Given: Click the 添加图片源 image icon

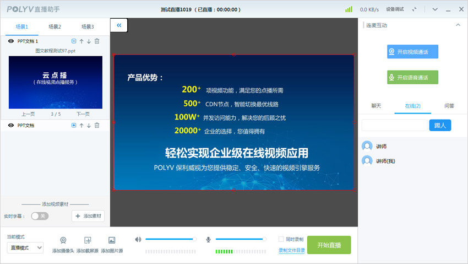Looking at the screenshot, I should 112,240.
